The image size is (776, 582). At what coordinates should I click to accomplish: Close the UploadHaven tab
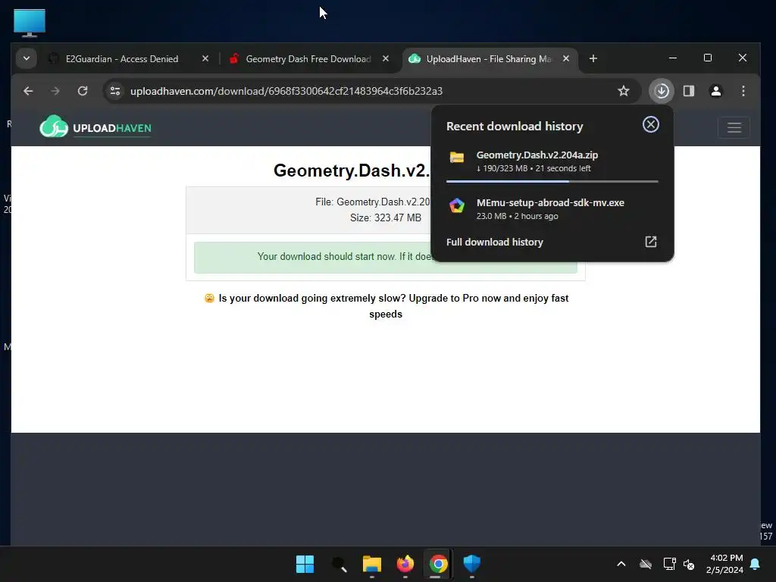[x=565, y=58]
